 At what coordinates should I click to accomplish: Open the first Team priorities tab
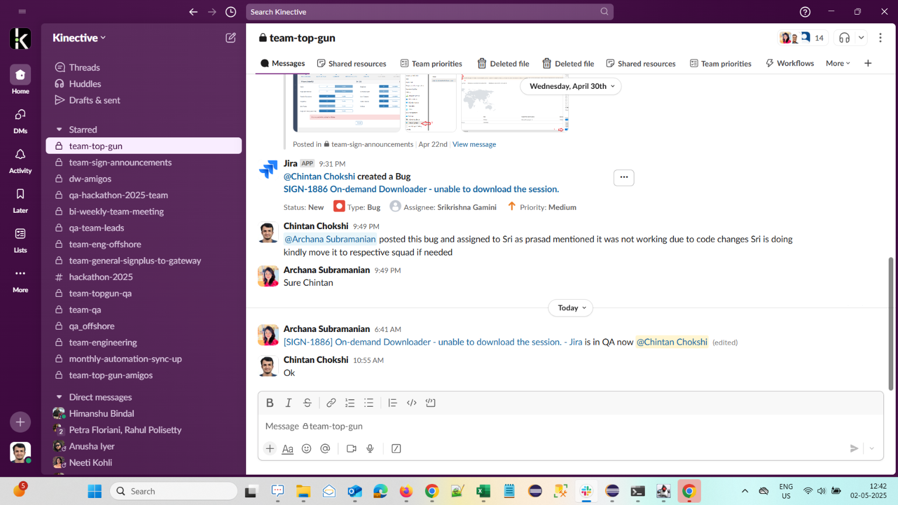coord(431,63)
